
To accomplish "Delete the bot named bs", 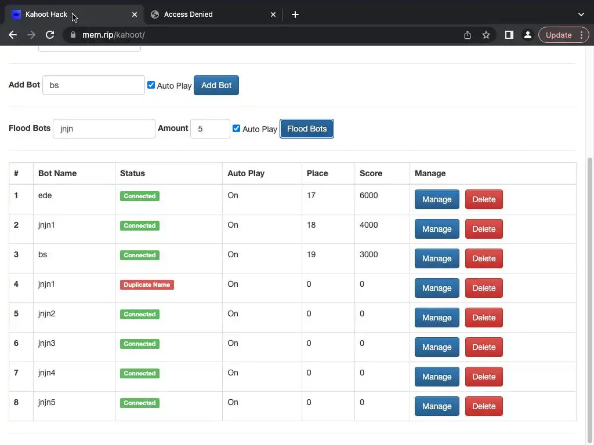I will (x=484, y=258).
